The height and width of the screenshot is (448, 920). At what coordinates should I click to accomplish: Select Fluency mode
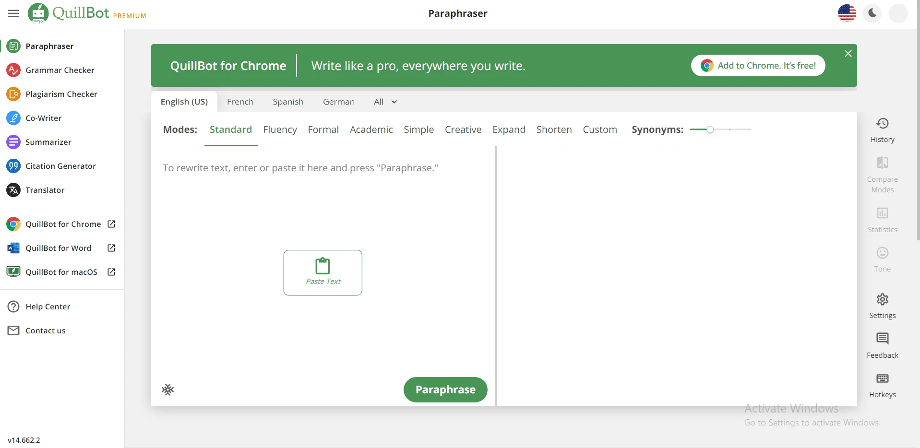point(280,130)
